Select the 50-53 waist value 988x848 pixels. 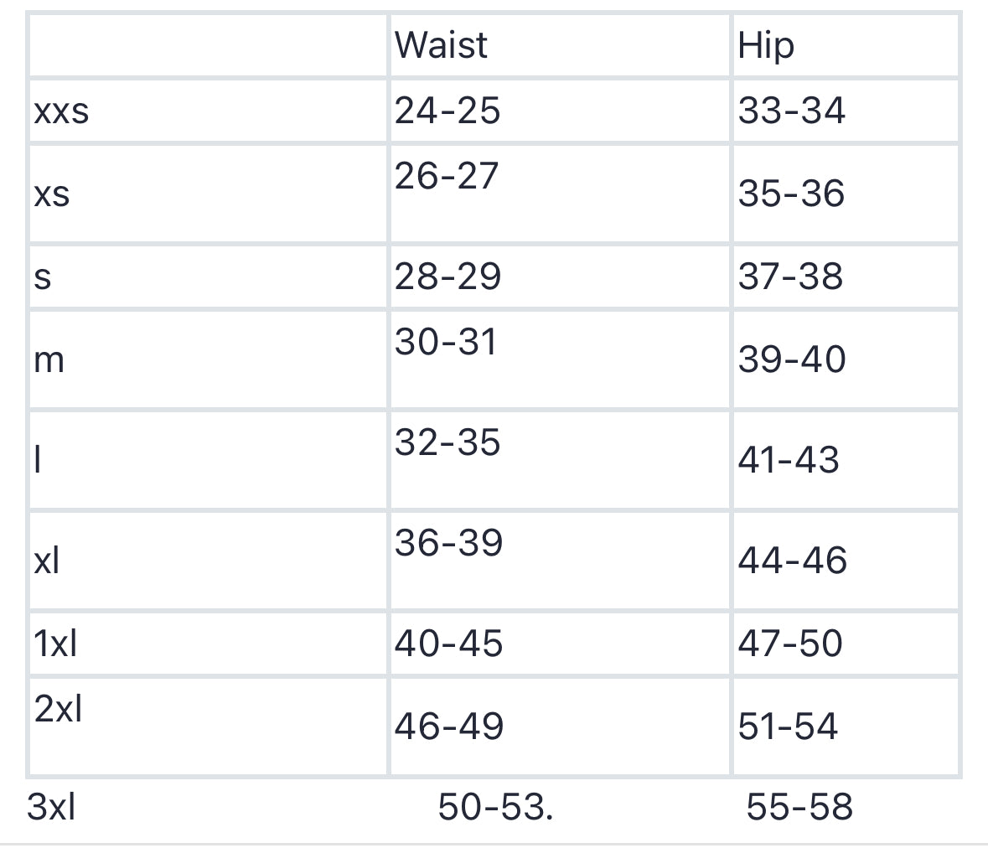pos(494,807)
